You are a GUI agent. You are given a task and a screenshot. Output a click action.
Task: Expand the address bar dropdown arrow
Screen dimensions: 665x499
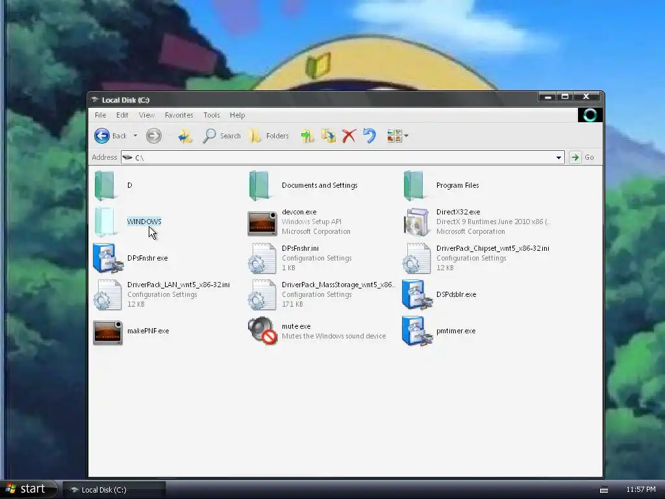558,157
